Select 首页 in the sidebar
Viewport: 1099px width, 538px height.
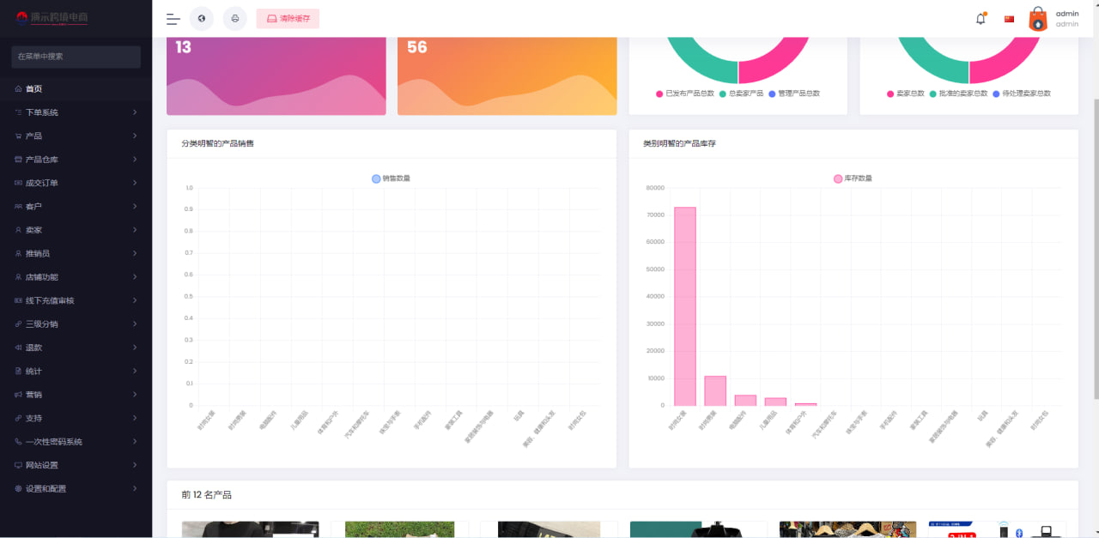pos(34,89)
